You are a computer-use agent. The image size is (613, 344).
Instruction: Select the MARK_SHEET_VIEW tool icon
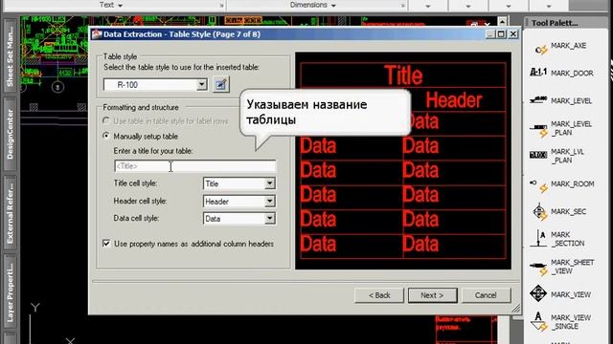click(x=538, y=268)
